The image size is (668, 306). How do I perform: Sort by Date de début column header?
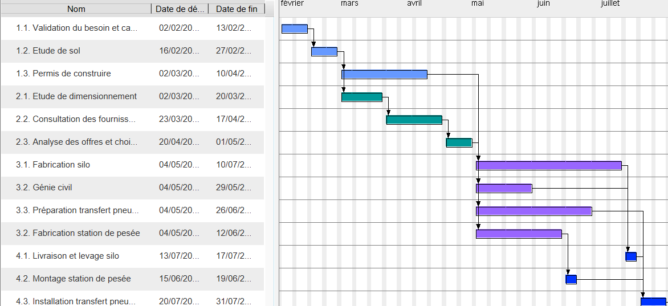pyautogui.click(x=180, y=9)
